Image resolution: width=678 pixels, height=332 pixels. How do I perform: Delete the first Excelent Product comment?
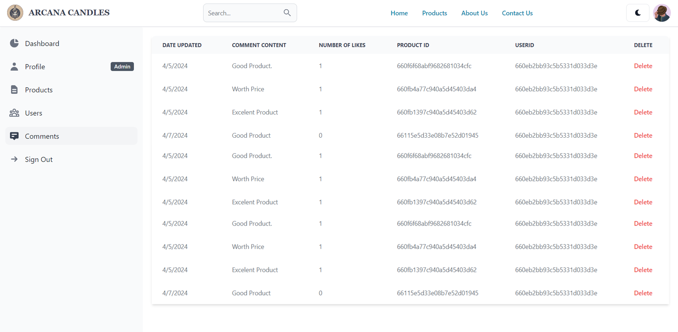click(643, 112)
